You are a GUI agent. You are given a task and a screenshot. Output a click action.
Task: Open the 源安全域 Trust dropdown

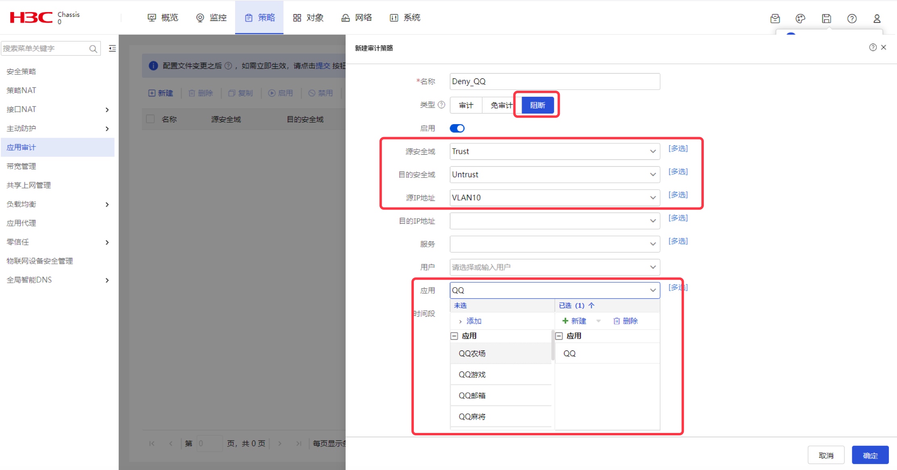click(x=555, y=152)
